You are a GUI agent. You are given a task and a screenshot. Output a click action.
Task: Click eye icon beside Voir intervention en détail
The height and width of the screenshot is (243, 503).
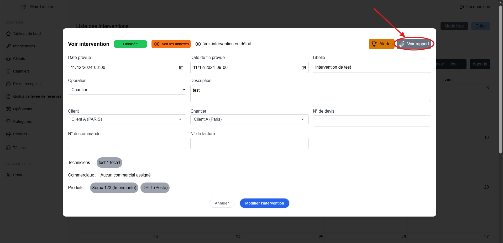pyautogui.click(x=198, y=44)
